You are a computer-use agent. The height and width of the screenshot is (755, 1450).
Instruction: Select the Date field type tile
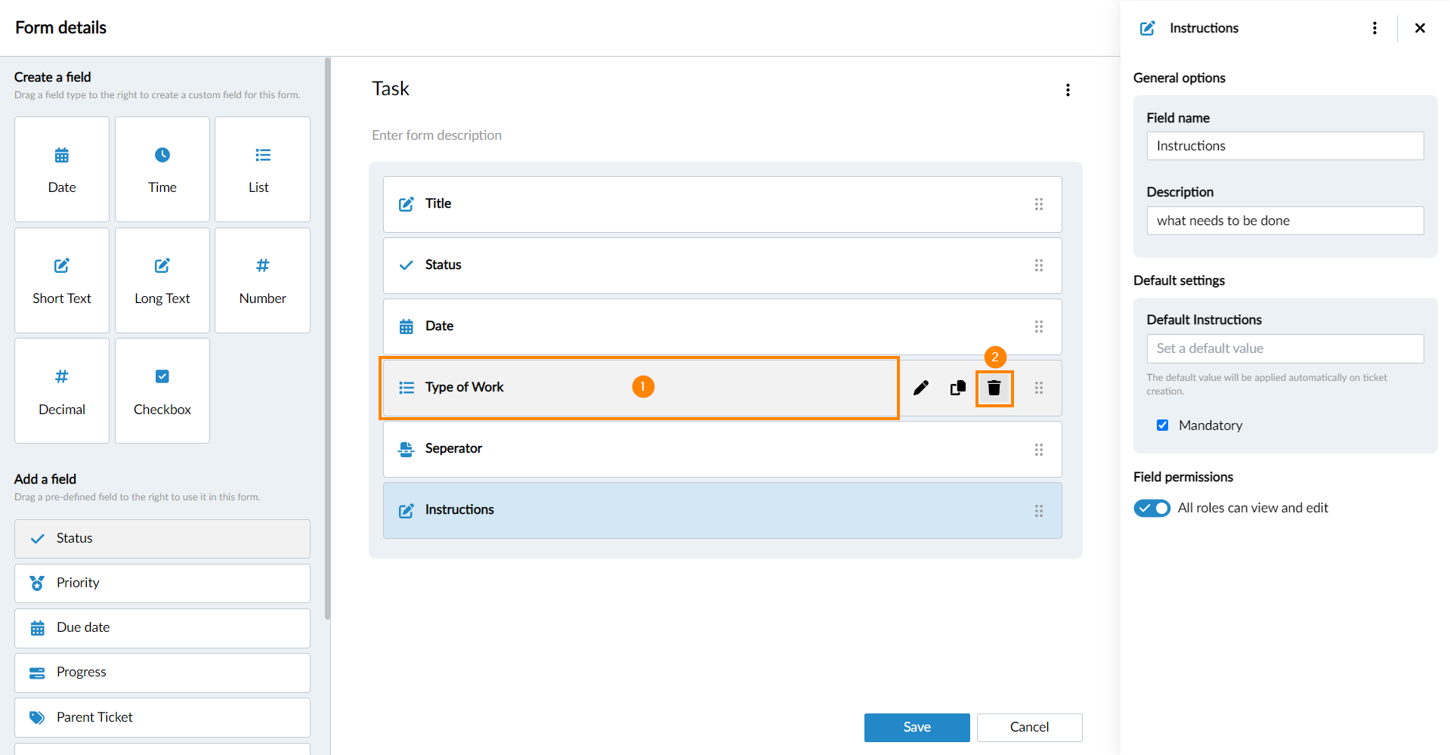[62, 169]
